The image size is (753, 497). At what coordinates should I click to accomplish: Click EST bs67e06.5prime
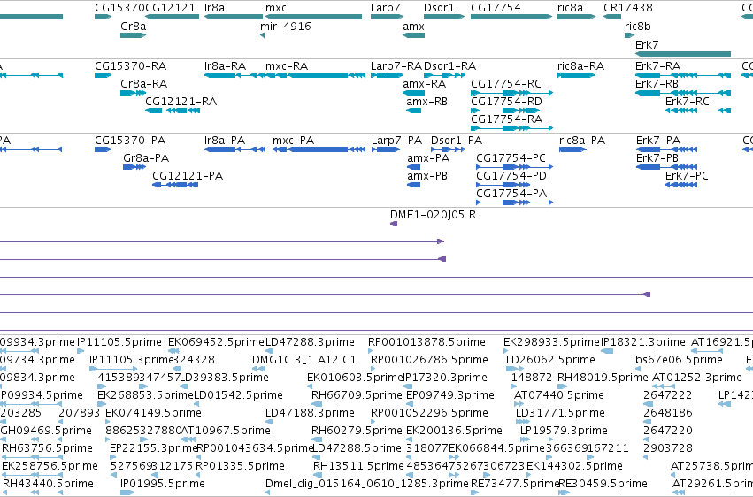tap(679, 360)
